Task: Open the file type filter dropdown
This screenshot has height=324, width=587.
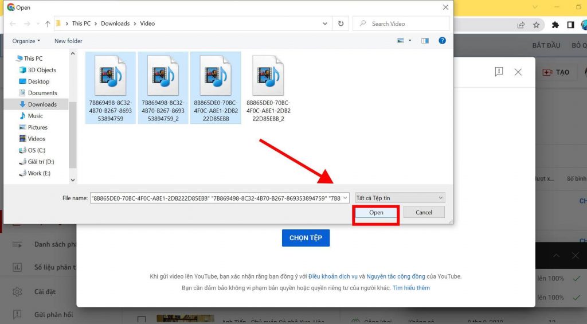Action: [x=400, y=198]
